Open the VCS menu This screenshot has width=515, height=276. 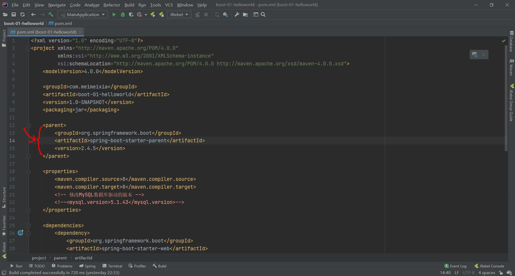(x=169, y=5)
